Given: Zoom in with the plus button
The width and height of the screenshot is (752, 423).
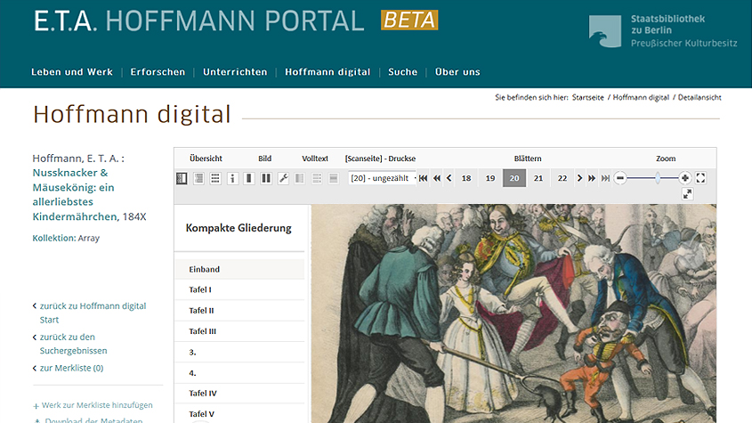Looking at the screenshot, I should 685,178.
